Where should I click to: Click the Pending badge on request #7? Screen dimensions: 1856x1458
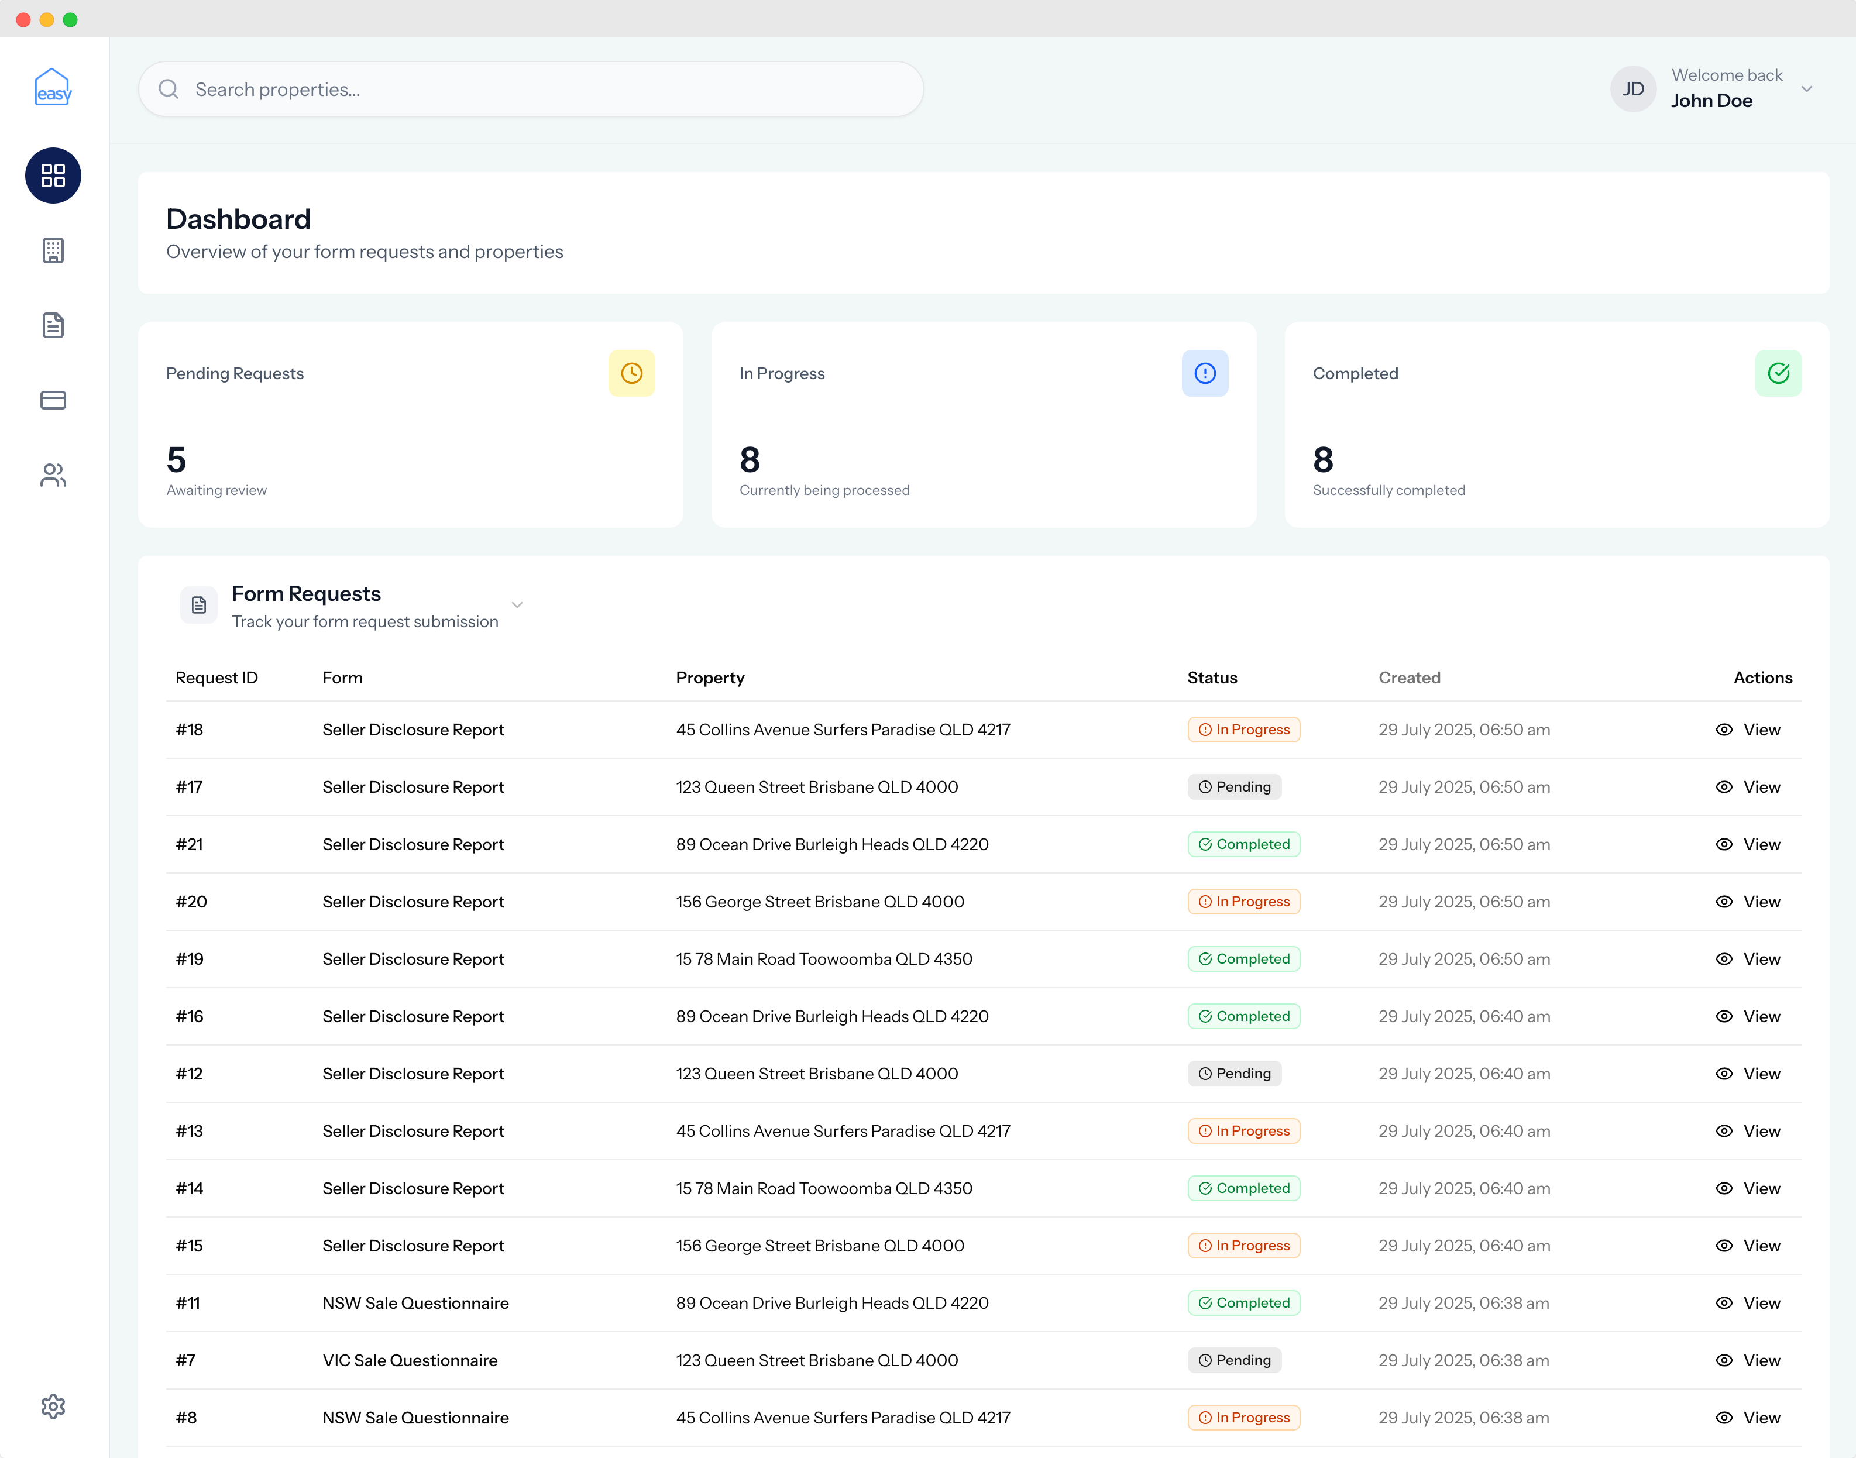coord(1233,1360)
